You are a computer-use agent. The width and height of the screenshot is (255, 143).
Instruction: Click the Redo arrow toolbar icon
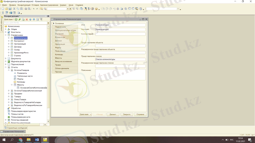pos(37,9)
